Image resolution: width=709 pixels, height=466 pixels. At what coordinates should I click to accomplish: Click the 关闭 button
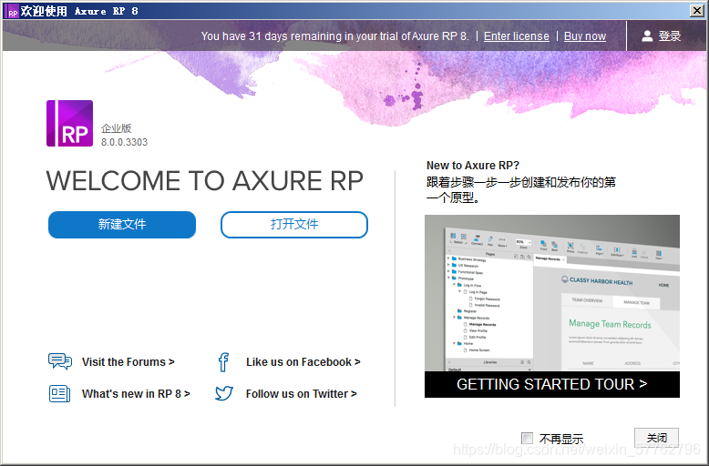click(x=656, y=438)
